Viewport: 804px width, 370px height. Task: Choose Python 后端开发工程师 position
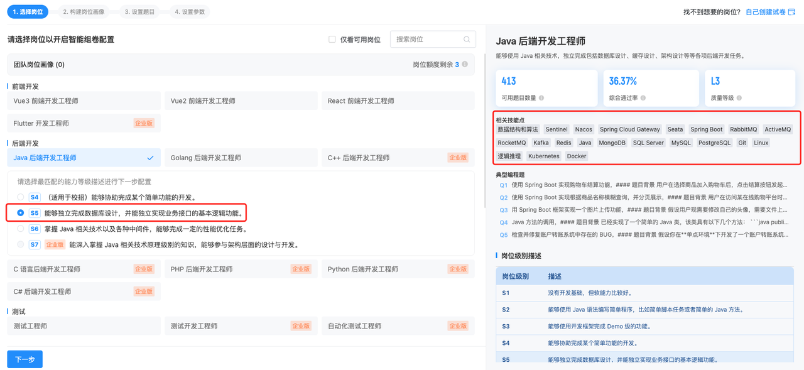[x=398, y=269]
